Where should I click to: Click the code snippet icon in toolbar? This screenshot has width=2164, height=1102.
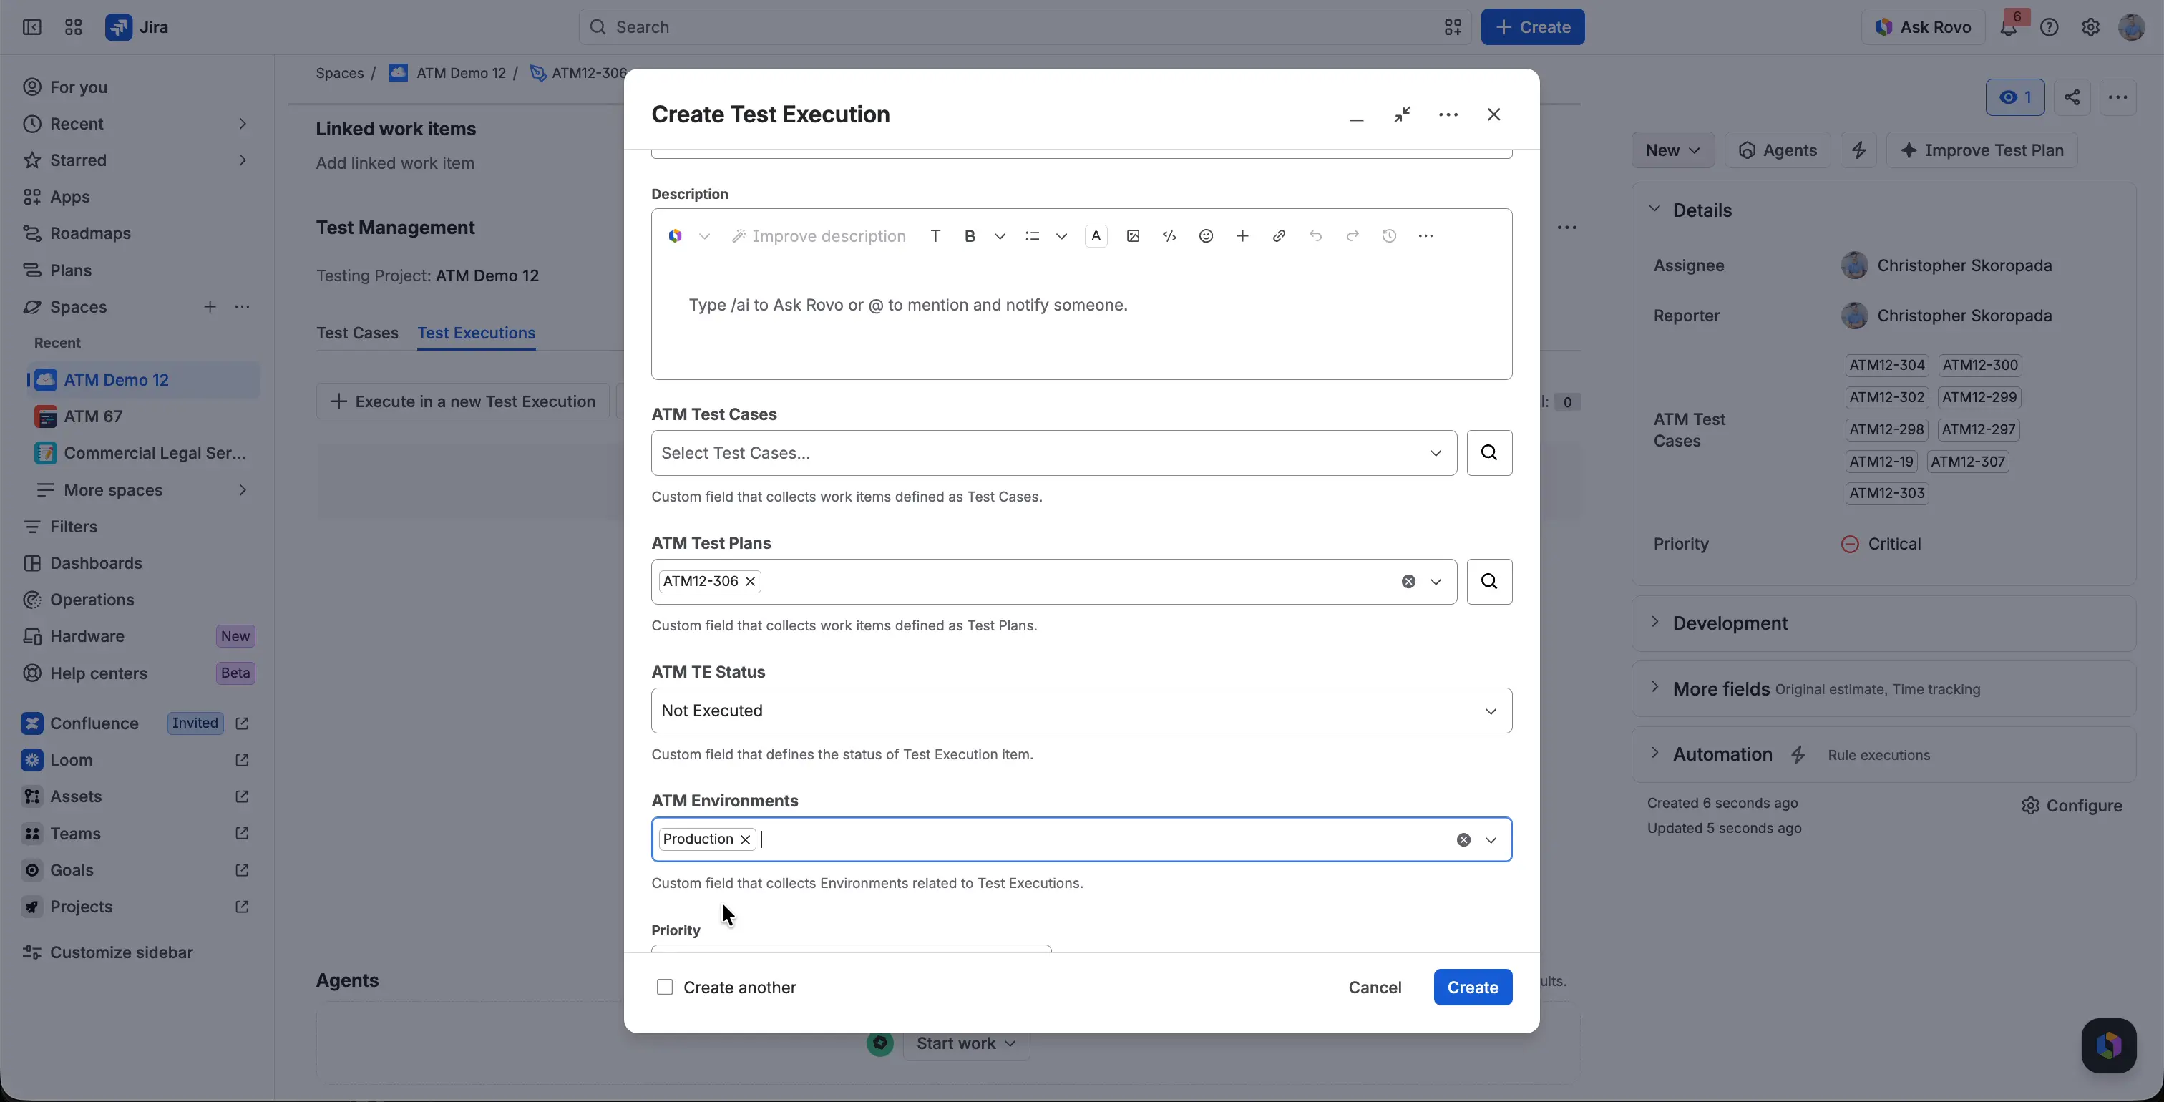[1169, 236]
